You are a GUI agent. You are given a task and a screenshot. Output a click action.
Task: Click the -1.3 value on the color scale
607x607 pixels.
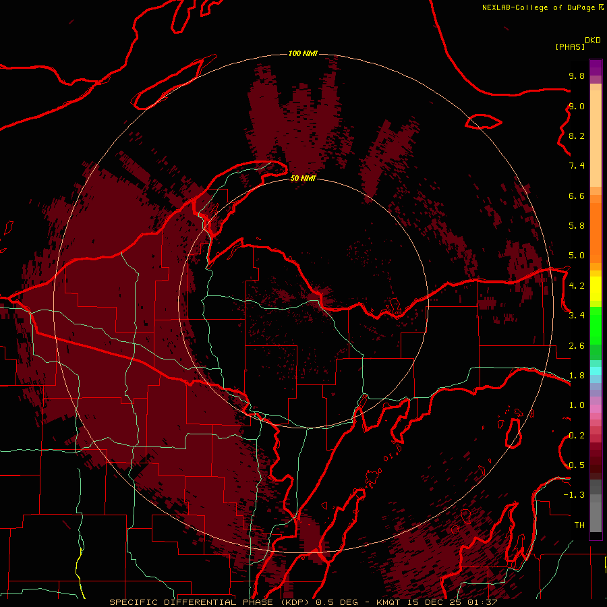[575, 495]
